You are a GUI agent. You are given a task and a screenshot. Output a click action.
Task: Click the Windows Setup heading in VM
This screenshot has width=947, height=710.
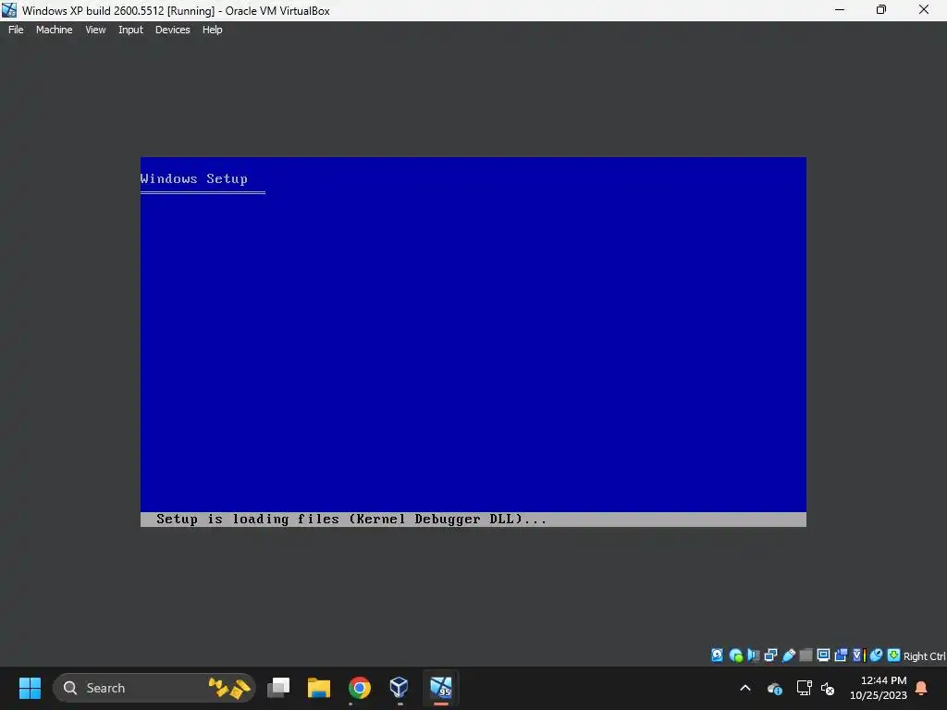click(x=194, y=178)
